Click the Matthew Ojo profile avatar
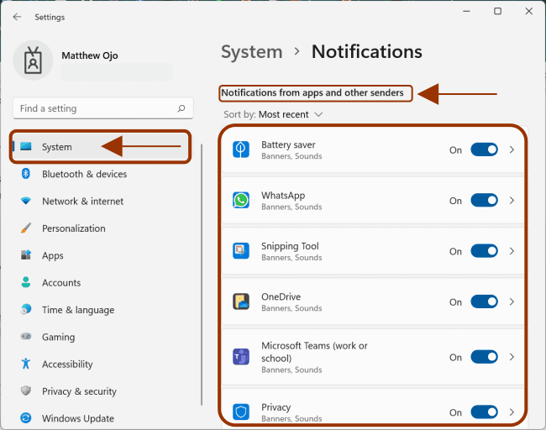Viewport: 546px width, 430px height. (x=33, y=60)
